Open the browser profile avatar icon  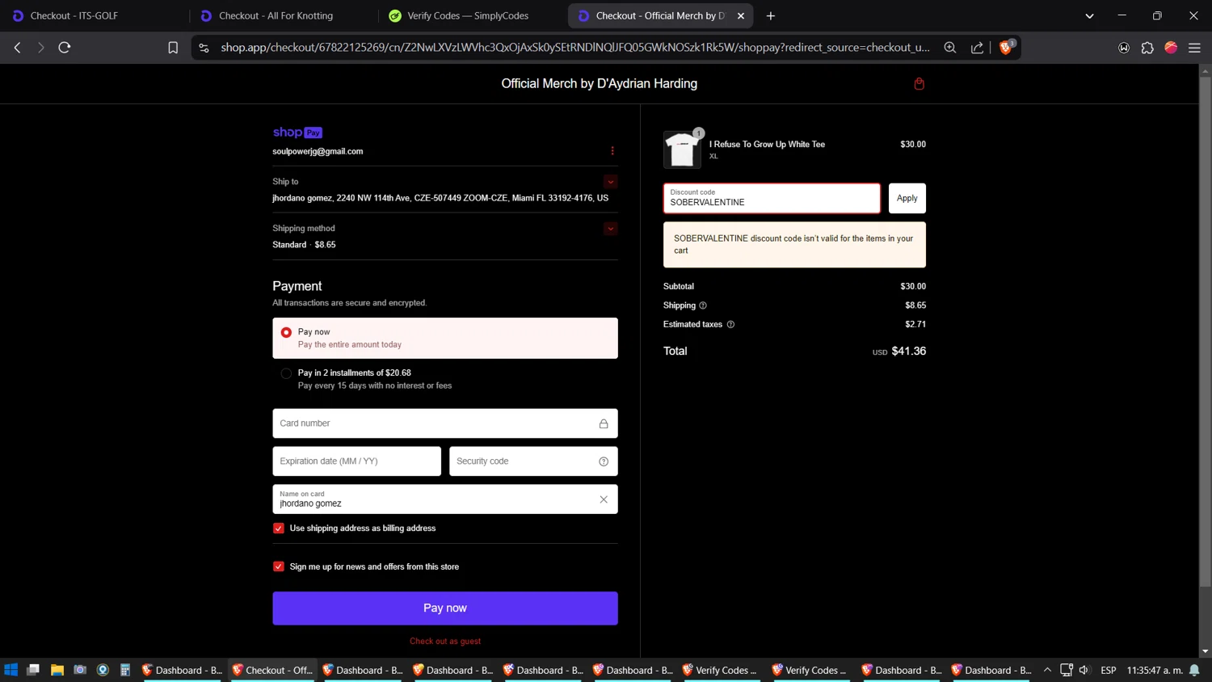[x=1171, y=48]
